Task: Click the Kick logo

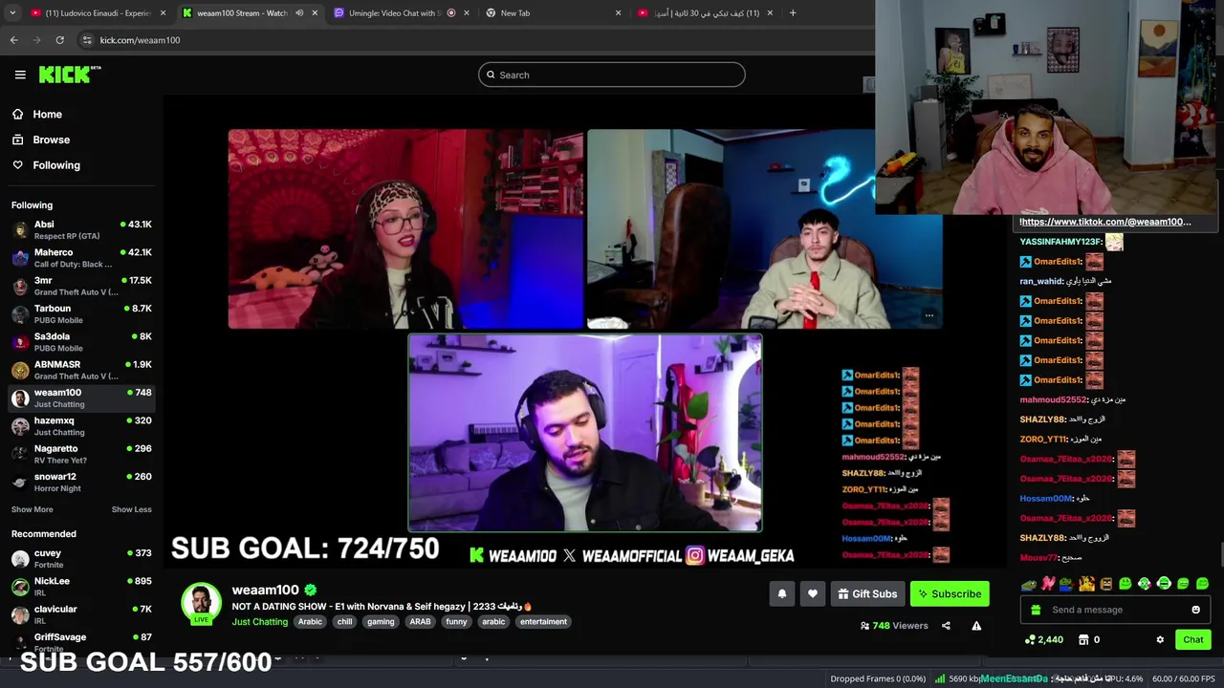Action: (70, 75)
